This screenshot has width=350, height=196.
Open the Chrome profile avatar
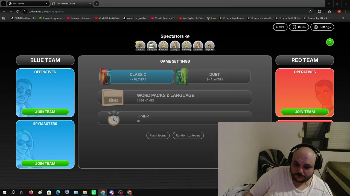339,11
